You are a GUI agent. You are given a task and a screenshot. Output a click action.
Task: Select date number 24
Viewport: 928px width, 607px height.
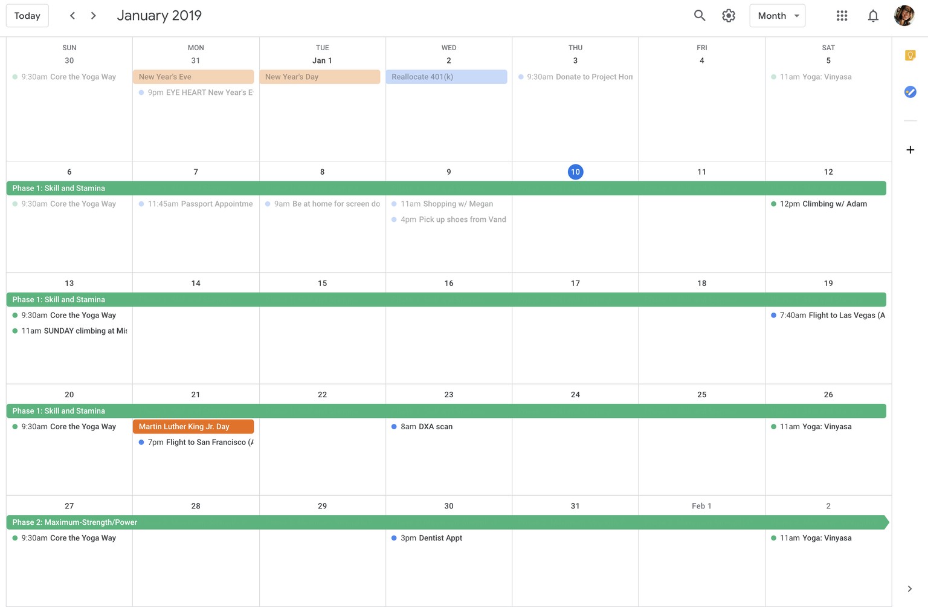575,394
